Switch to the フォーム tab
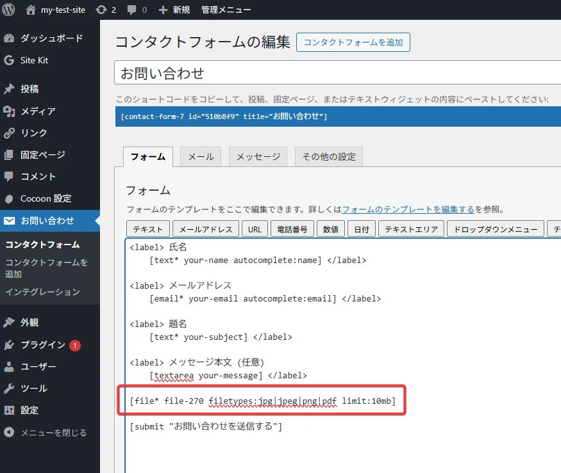The height and width of the screenshot is (473, 561). coord(147,157)
